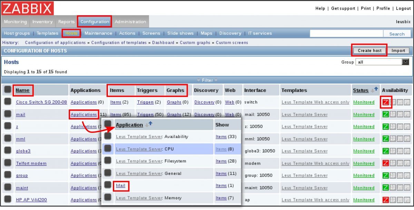Click red Zabbix agent icon for Telfort modem
Viewport: 414px width, 210px height.
pos(385,164)
